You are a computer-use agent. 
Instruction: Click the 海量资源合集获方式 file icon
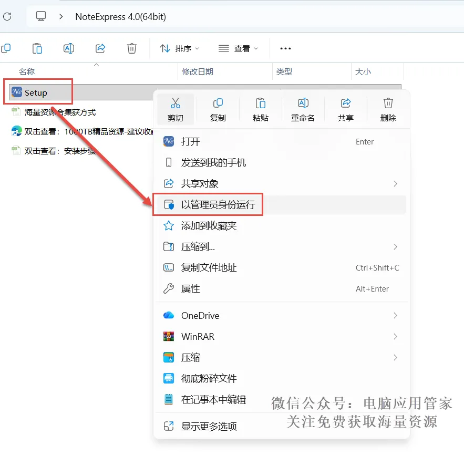[x=16, y=112]
